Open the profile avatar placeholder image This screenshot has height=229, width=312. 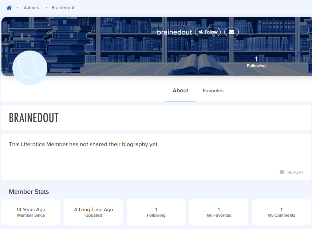pyautogui.click(x=30, y=68)
